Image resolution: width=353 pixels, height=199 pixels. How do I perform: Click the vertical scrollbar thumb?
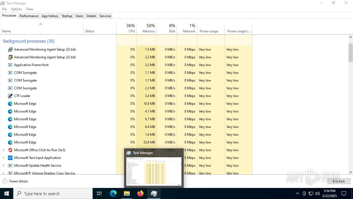click(x=351, y=53)
